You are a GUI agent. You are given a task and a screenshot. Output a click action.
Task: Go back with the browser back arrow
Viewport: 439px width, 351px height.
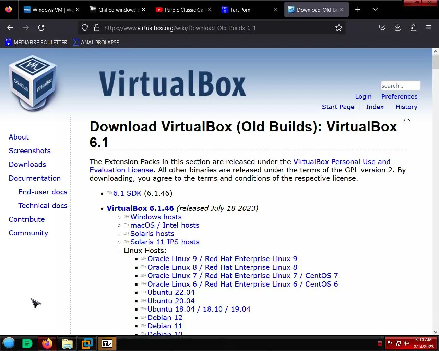tap(10, 28)
